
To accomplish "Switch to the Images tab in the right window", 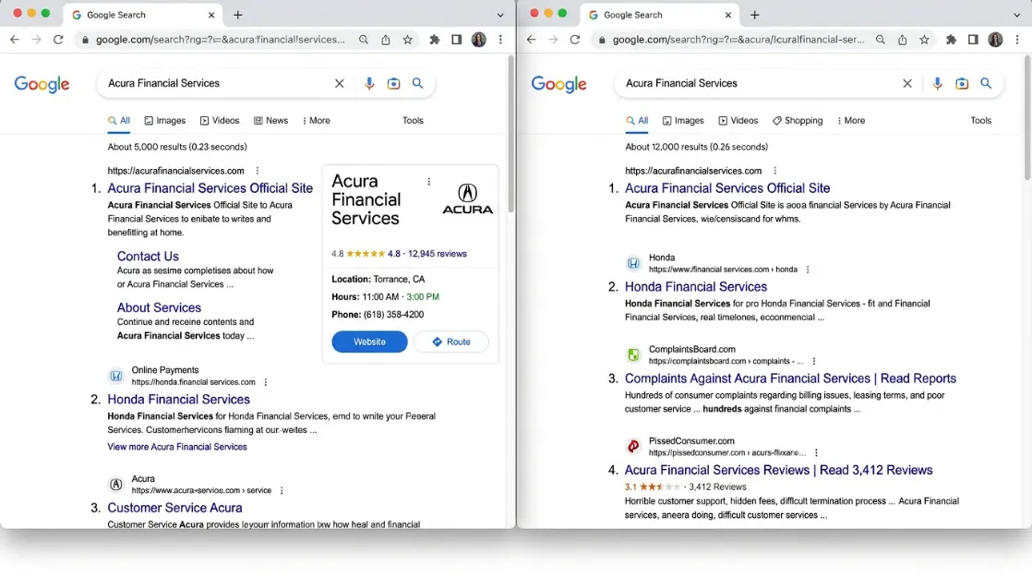I will point(683,121).
